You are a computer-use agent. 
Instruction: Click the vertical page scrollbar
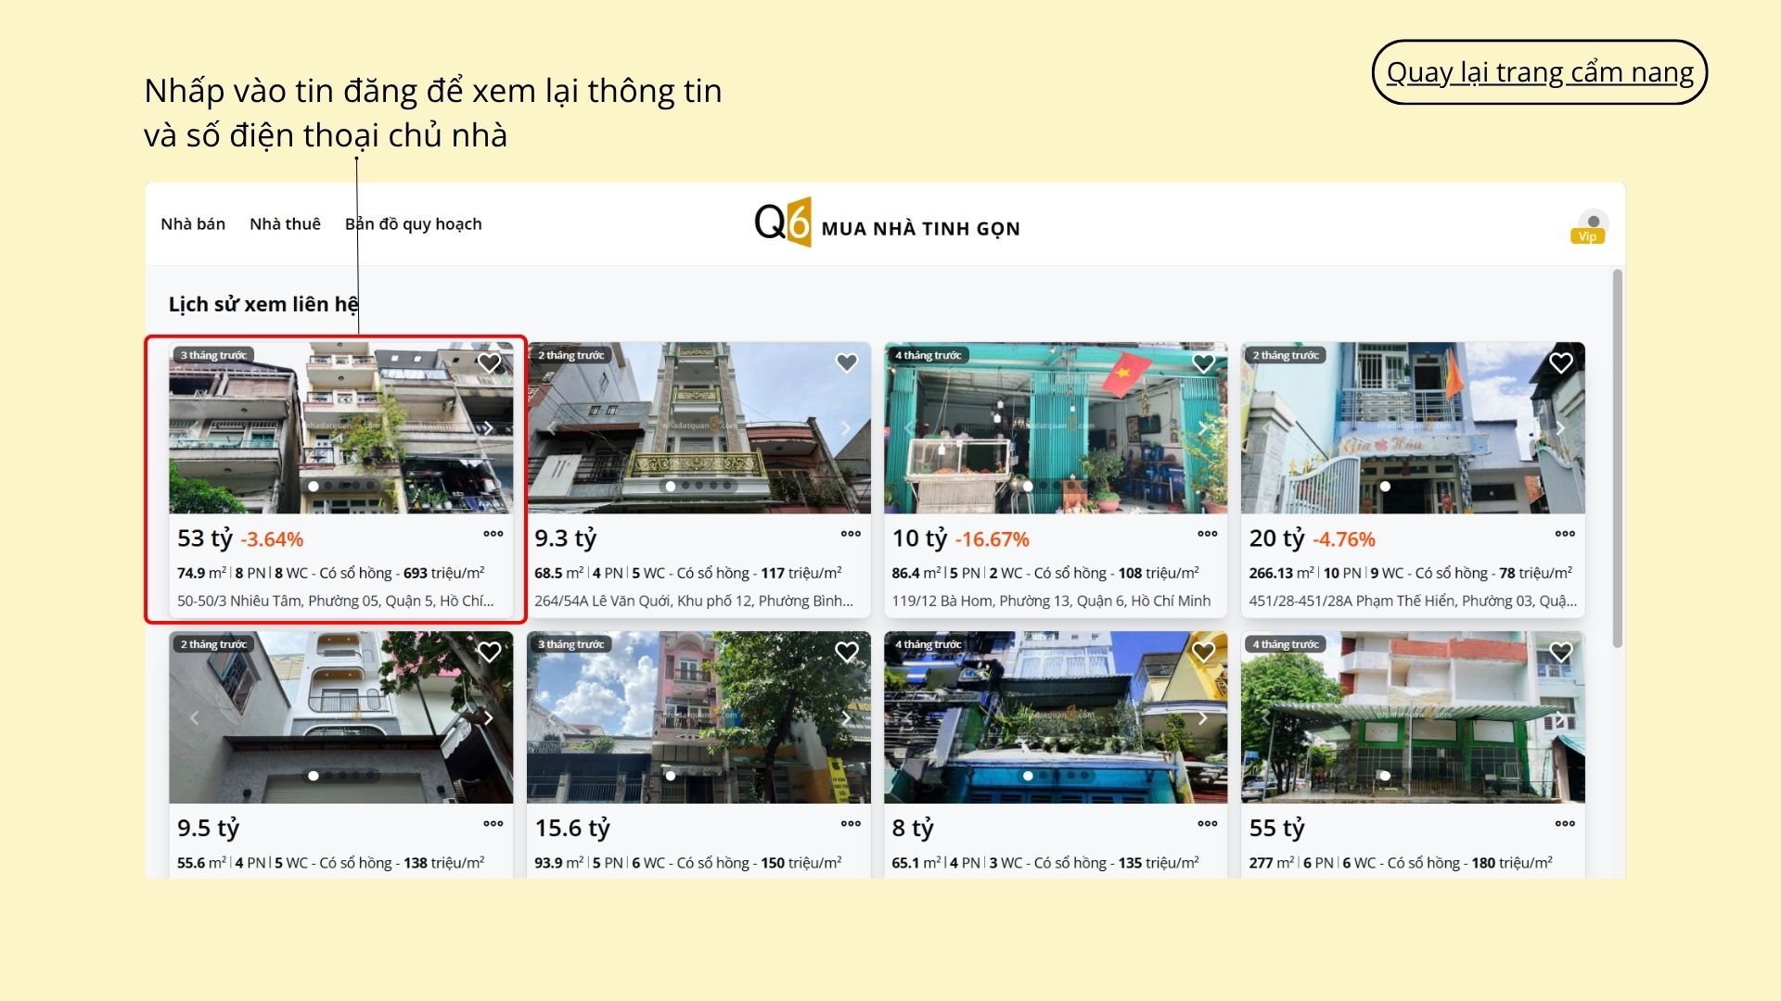(x=1617, y=459)
